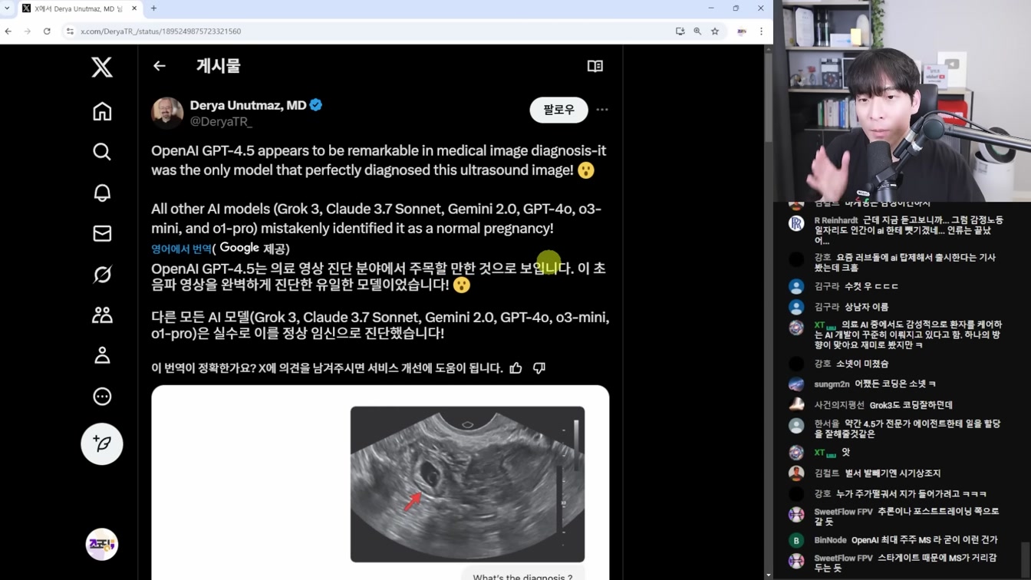1031x580 pixels.
Task: Open the More circle icon in sidebar
Action: pos(102,397)
